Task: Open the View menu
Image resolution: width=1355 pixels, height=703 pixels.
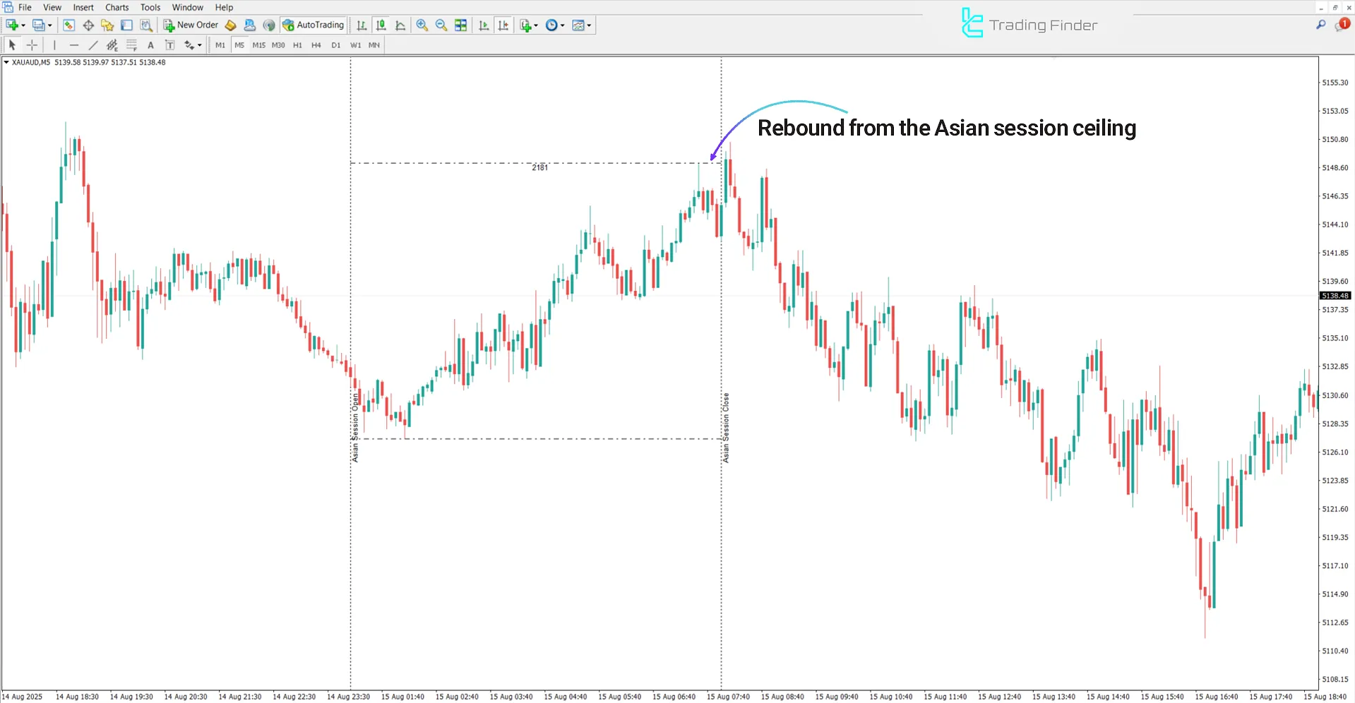Action: (x=52, y=8)
